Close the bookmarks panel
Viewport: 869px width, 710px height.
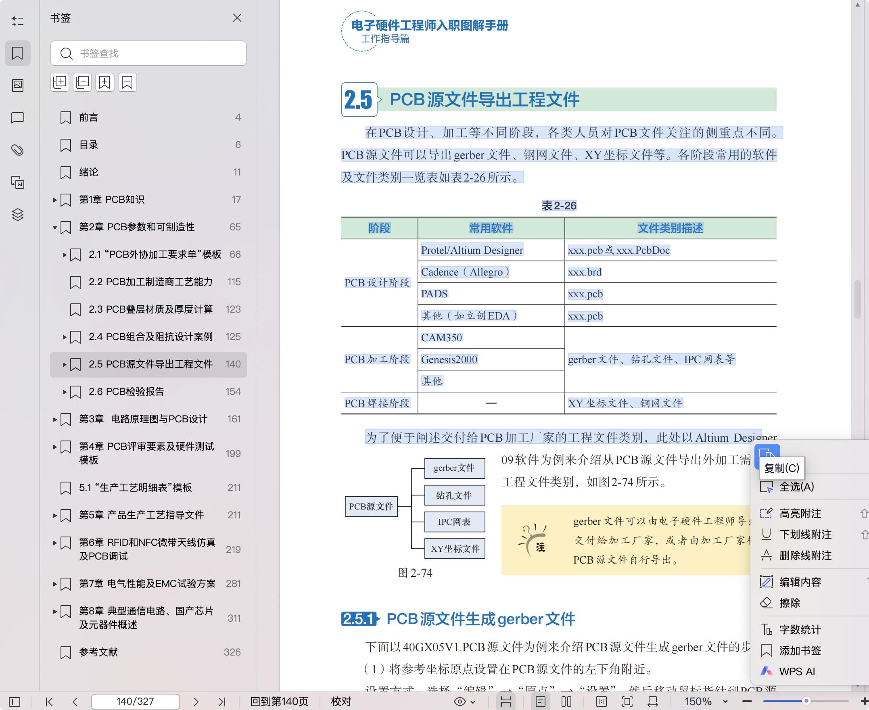click(x=237, y=18)
